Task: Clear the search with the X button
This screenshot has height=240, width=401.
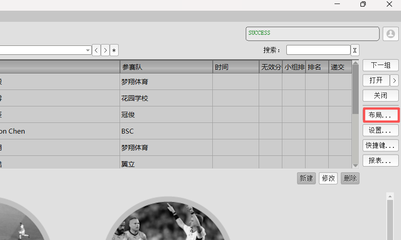Action: [355, 50]
